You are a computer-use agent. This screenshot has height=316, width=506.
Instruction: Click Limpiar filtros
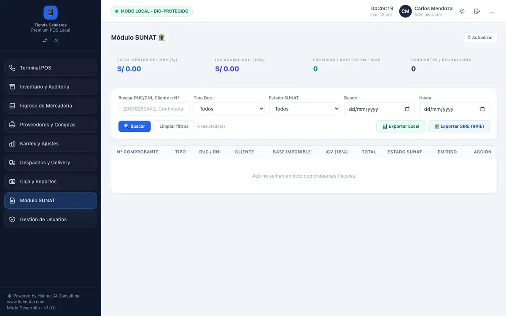(x=174, y=126)
